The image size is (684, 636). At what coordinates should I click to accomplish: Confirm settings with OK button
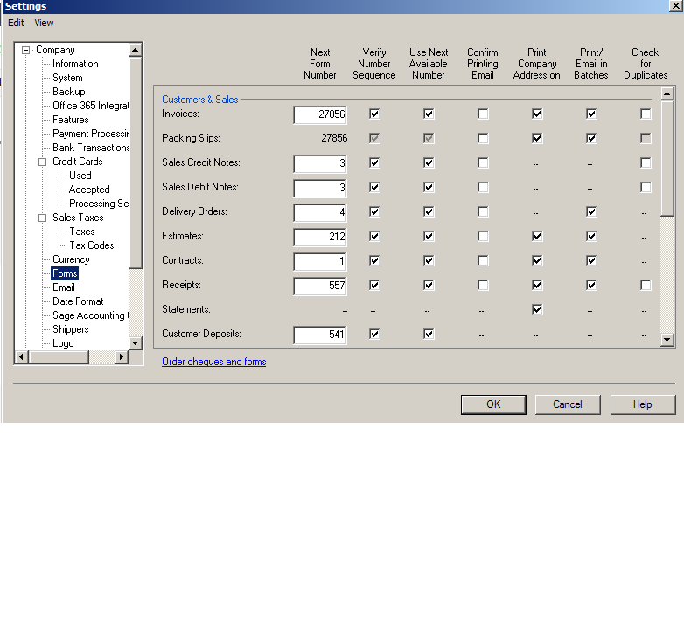click(493, 404)
